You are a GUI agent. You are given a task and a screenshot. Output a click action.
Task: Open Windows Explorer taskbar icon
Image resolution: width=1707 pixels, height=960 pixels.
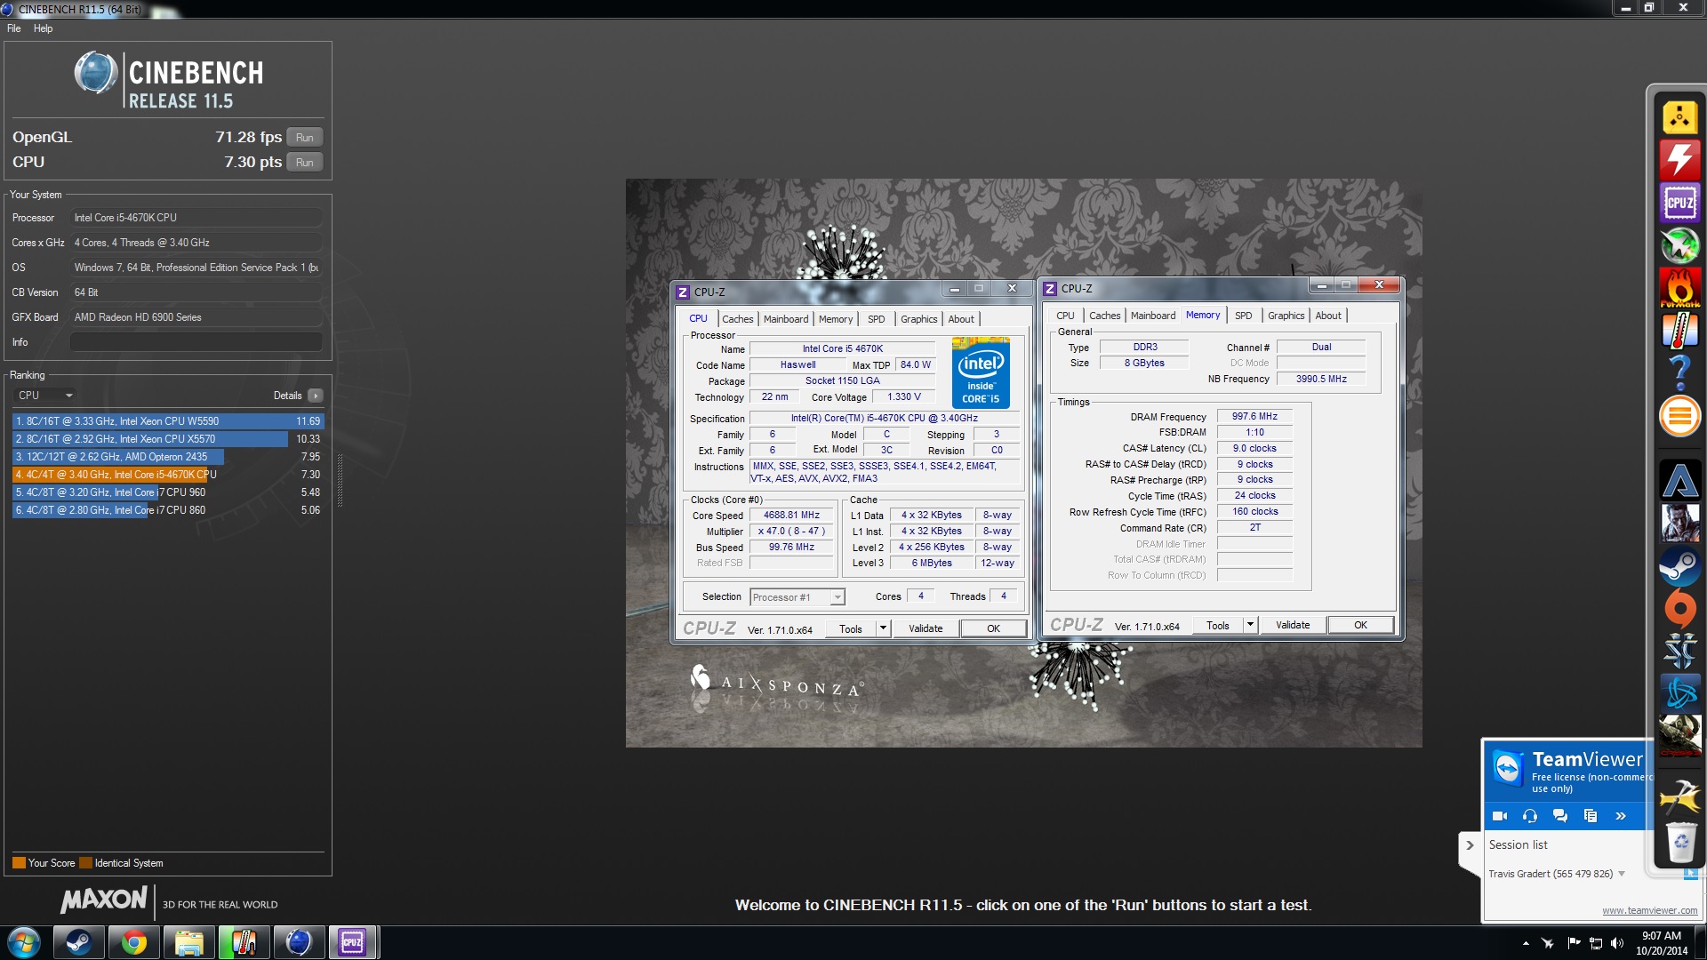point(188,942)
